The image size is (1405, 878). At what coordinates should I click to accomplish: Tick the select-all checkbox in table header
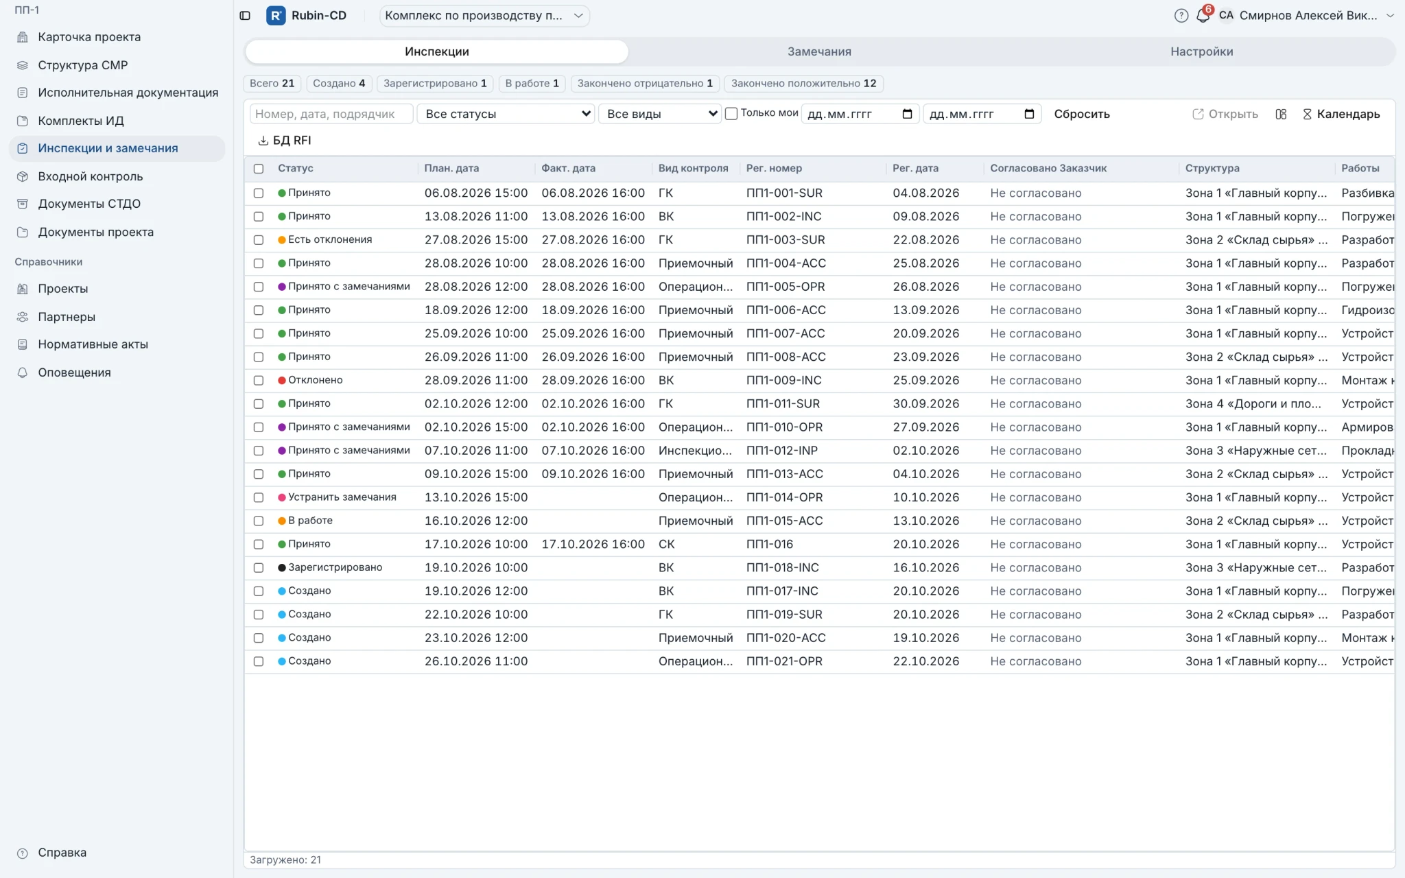[x=259, y=168]
